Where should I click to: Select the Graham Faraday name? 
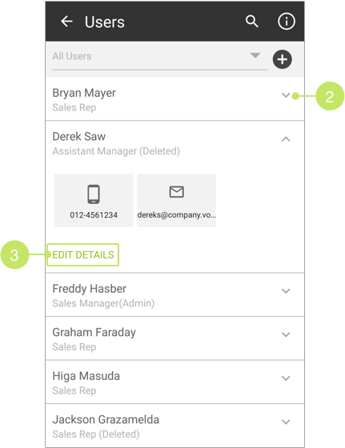[94, 333]
